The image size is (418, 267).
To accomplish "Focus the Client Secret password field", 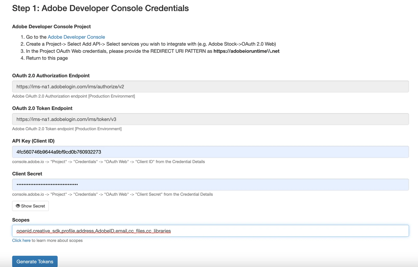I will 210,185.
